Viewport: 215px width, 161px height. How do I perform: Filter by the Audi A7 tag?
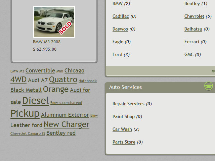coord(38,80)
